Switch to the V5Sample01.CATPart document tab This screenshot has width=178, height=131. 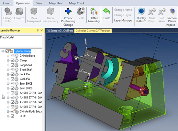coord(60,31)
